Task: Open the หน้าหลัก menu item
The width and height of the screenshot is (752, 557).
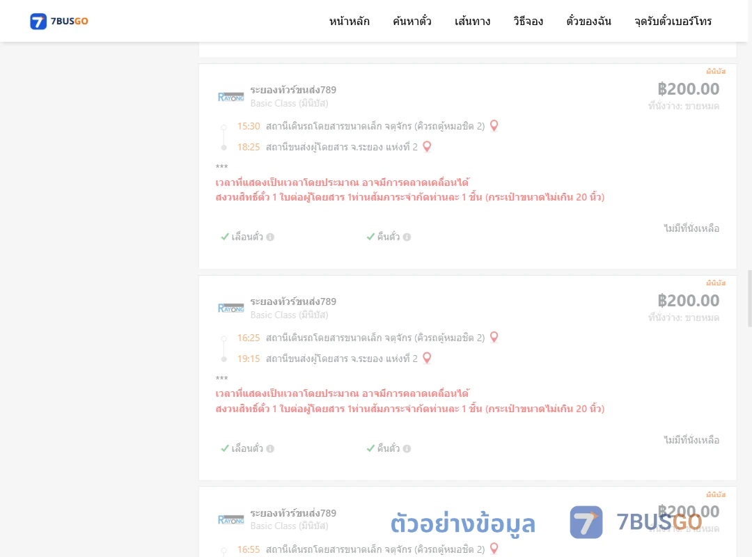Action: coord(349,21)
